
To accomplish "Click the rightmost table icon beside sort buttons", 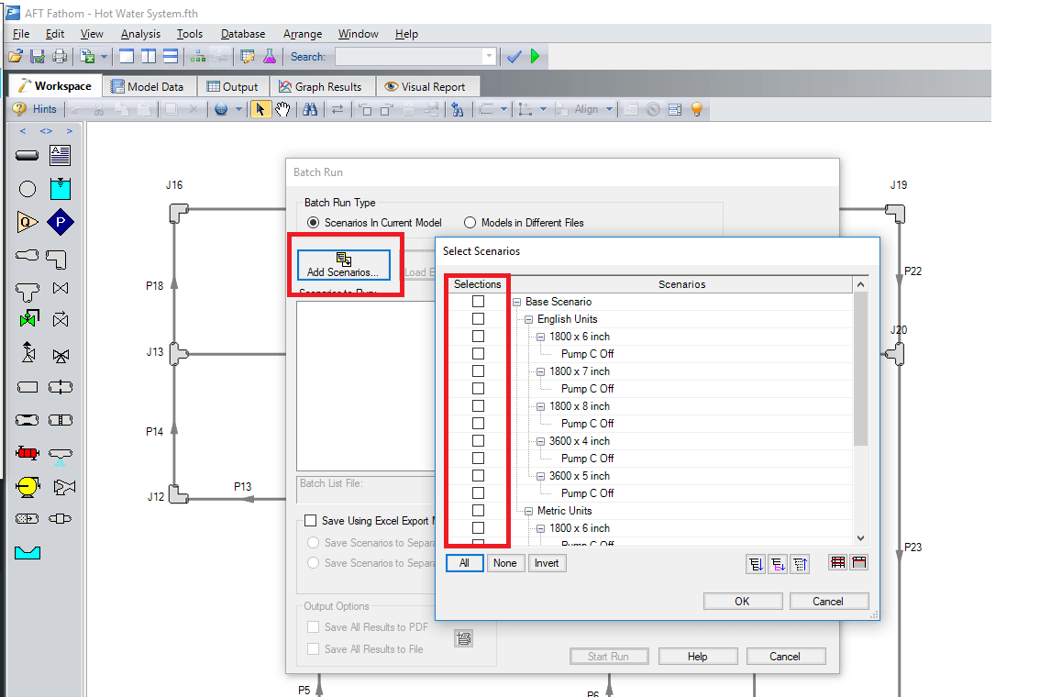I will point(859,563).
